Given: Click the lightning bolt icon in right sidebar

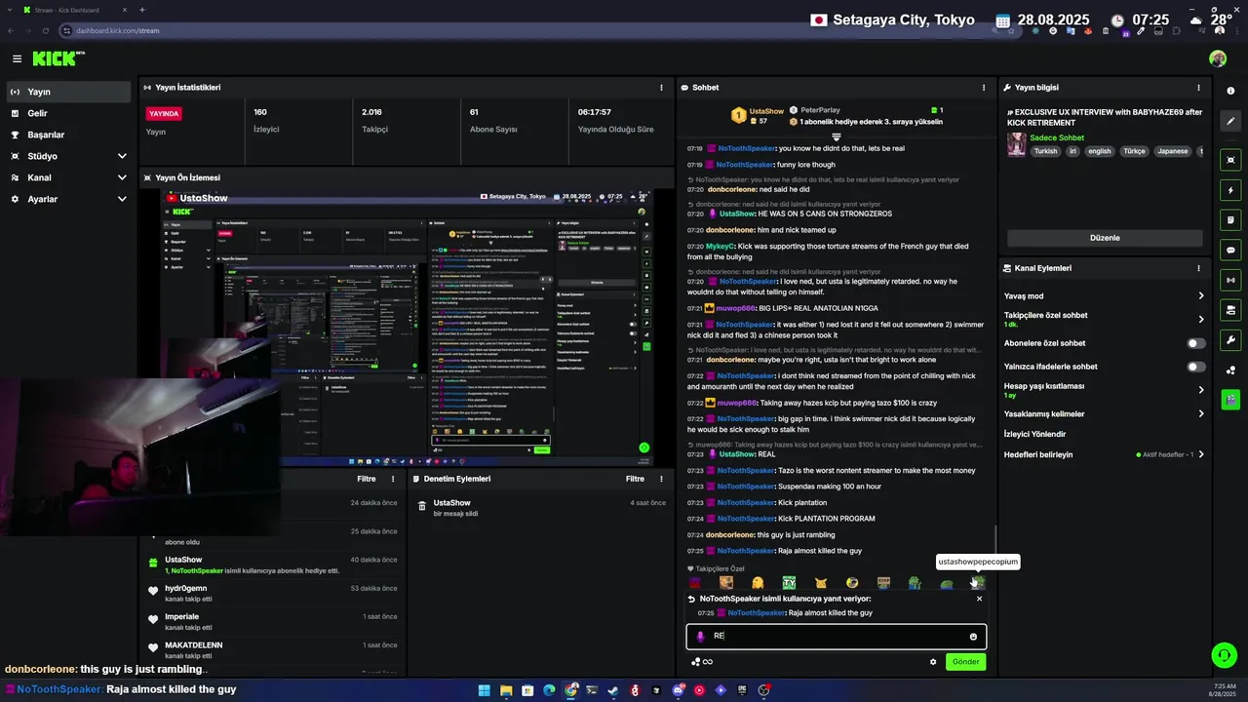Looking at the screenshot, I should tap(1230, 190).
